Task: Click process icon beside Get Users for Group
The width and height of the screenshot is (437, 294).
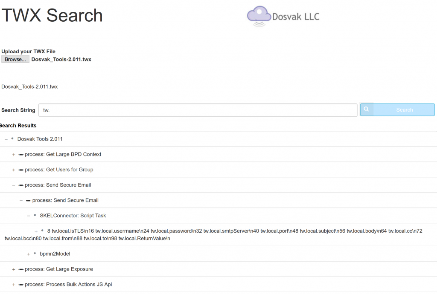Action: [21, 170]
